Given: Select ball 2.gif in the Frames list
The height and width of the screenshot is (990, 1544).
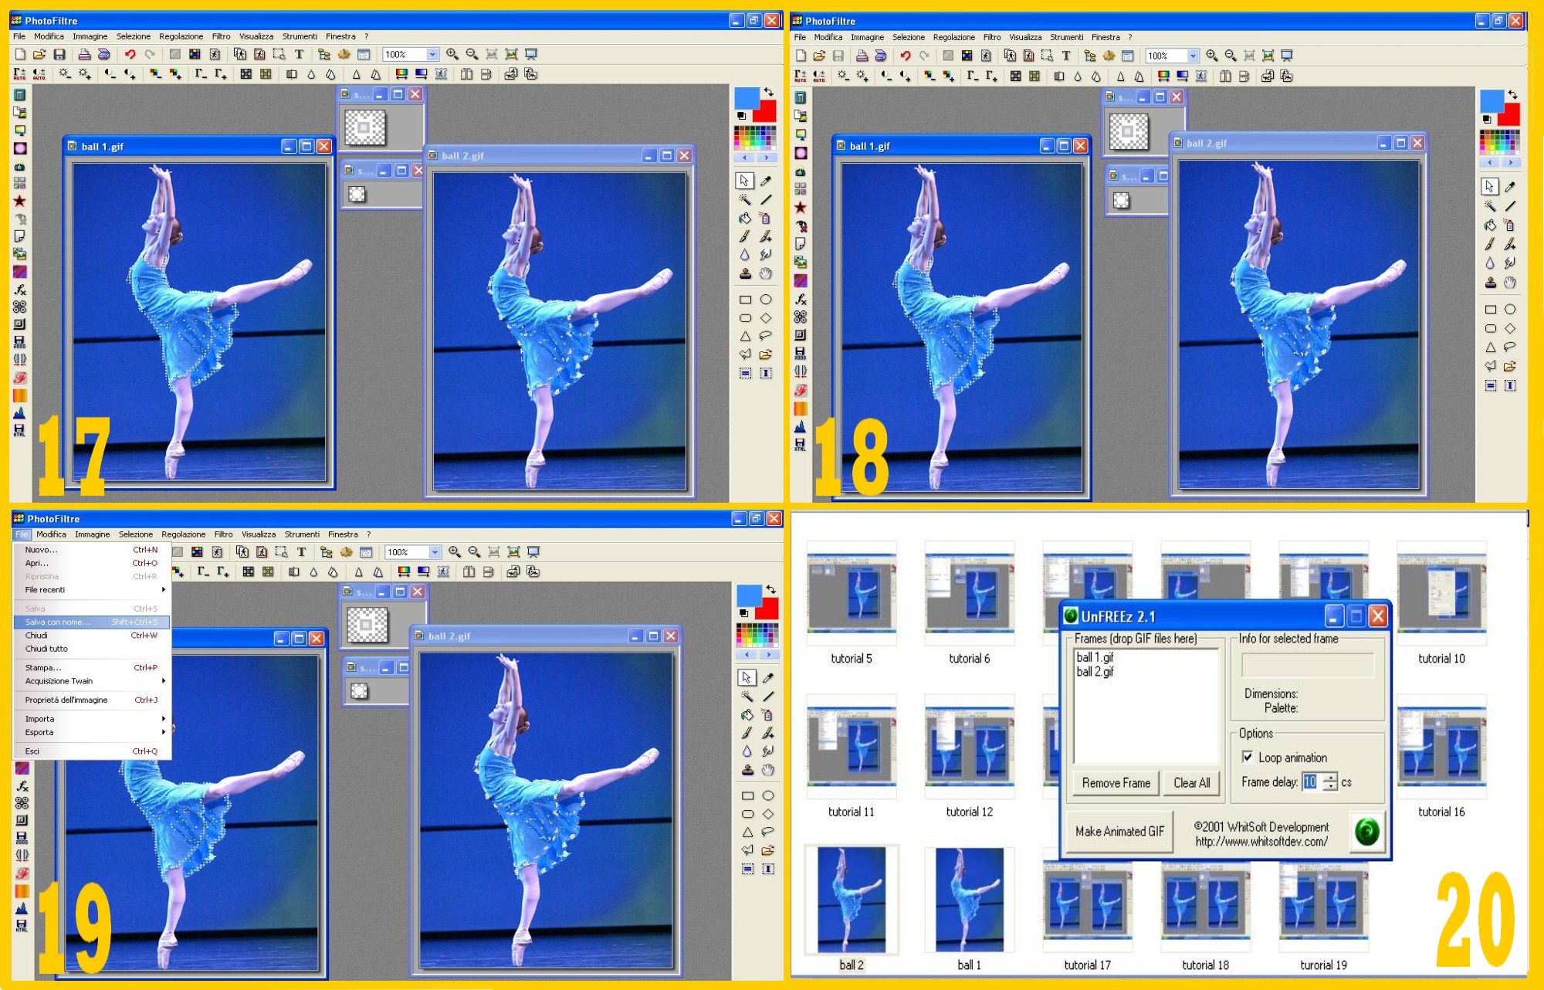Looking at the screenshot, I should click(x=1095, y=672).
